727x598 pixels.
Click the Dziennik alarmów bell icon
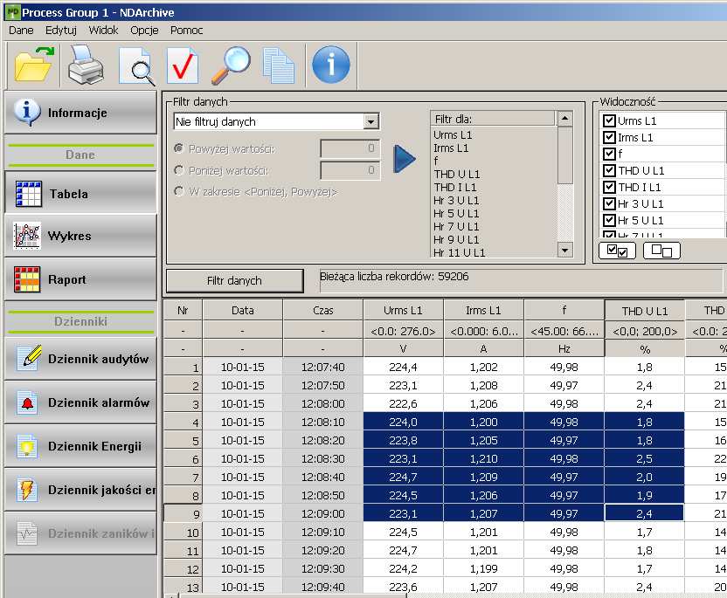27,402
